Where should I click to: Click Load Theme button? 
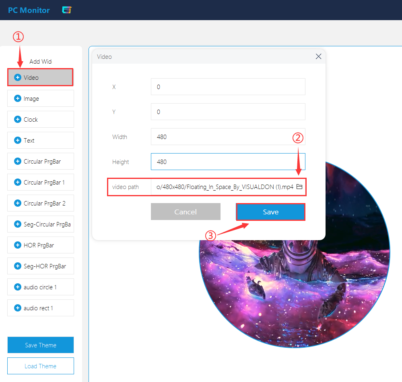(41, 366)
